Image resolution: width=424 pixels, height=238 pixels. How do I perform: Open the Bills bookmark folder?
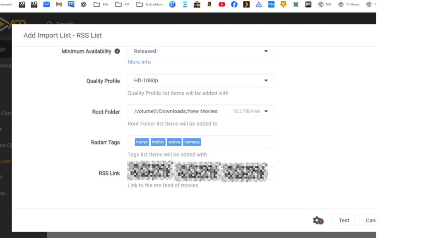pyautogui.click(x=102, y=5)
